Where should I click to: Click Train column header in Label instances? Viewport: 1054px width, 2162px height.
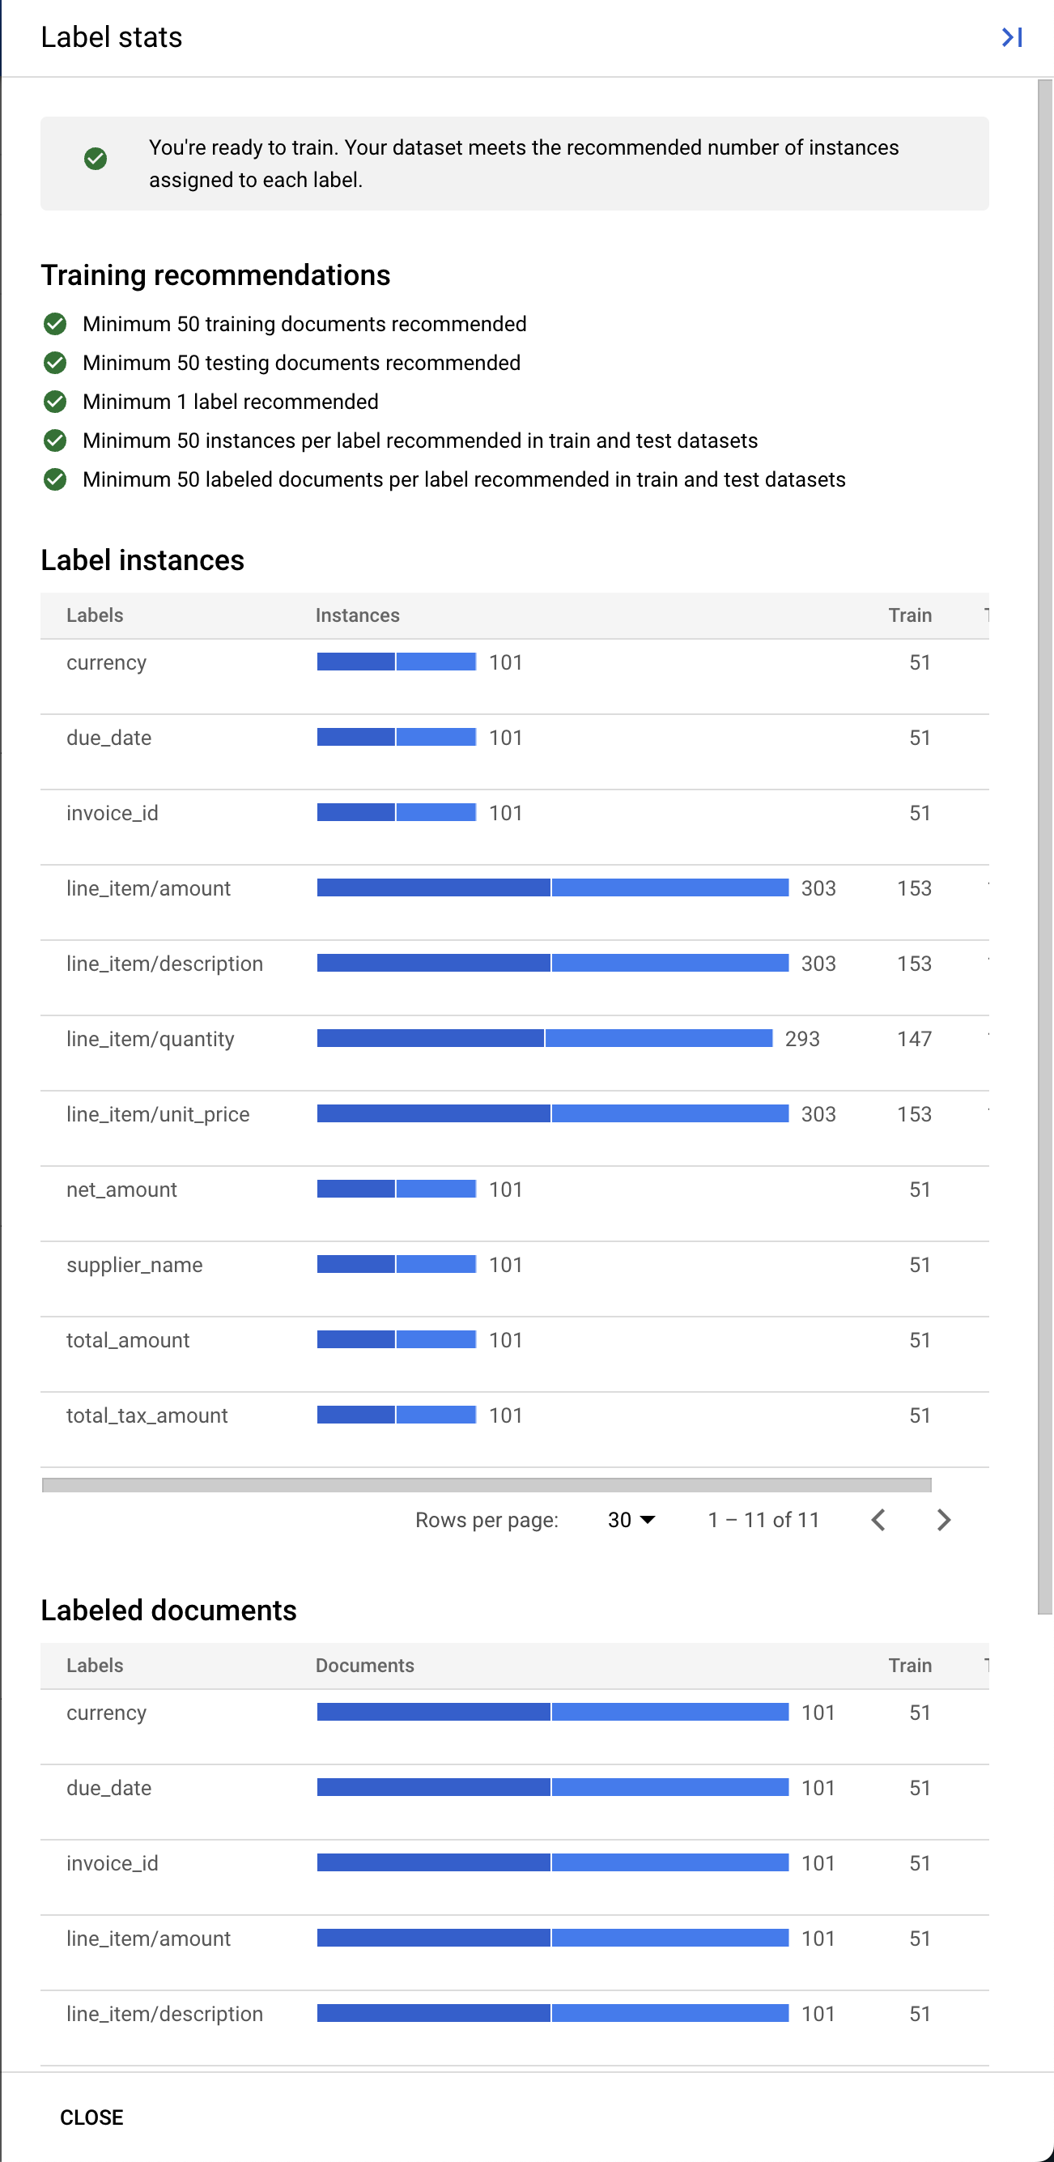point(910,615)
